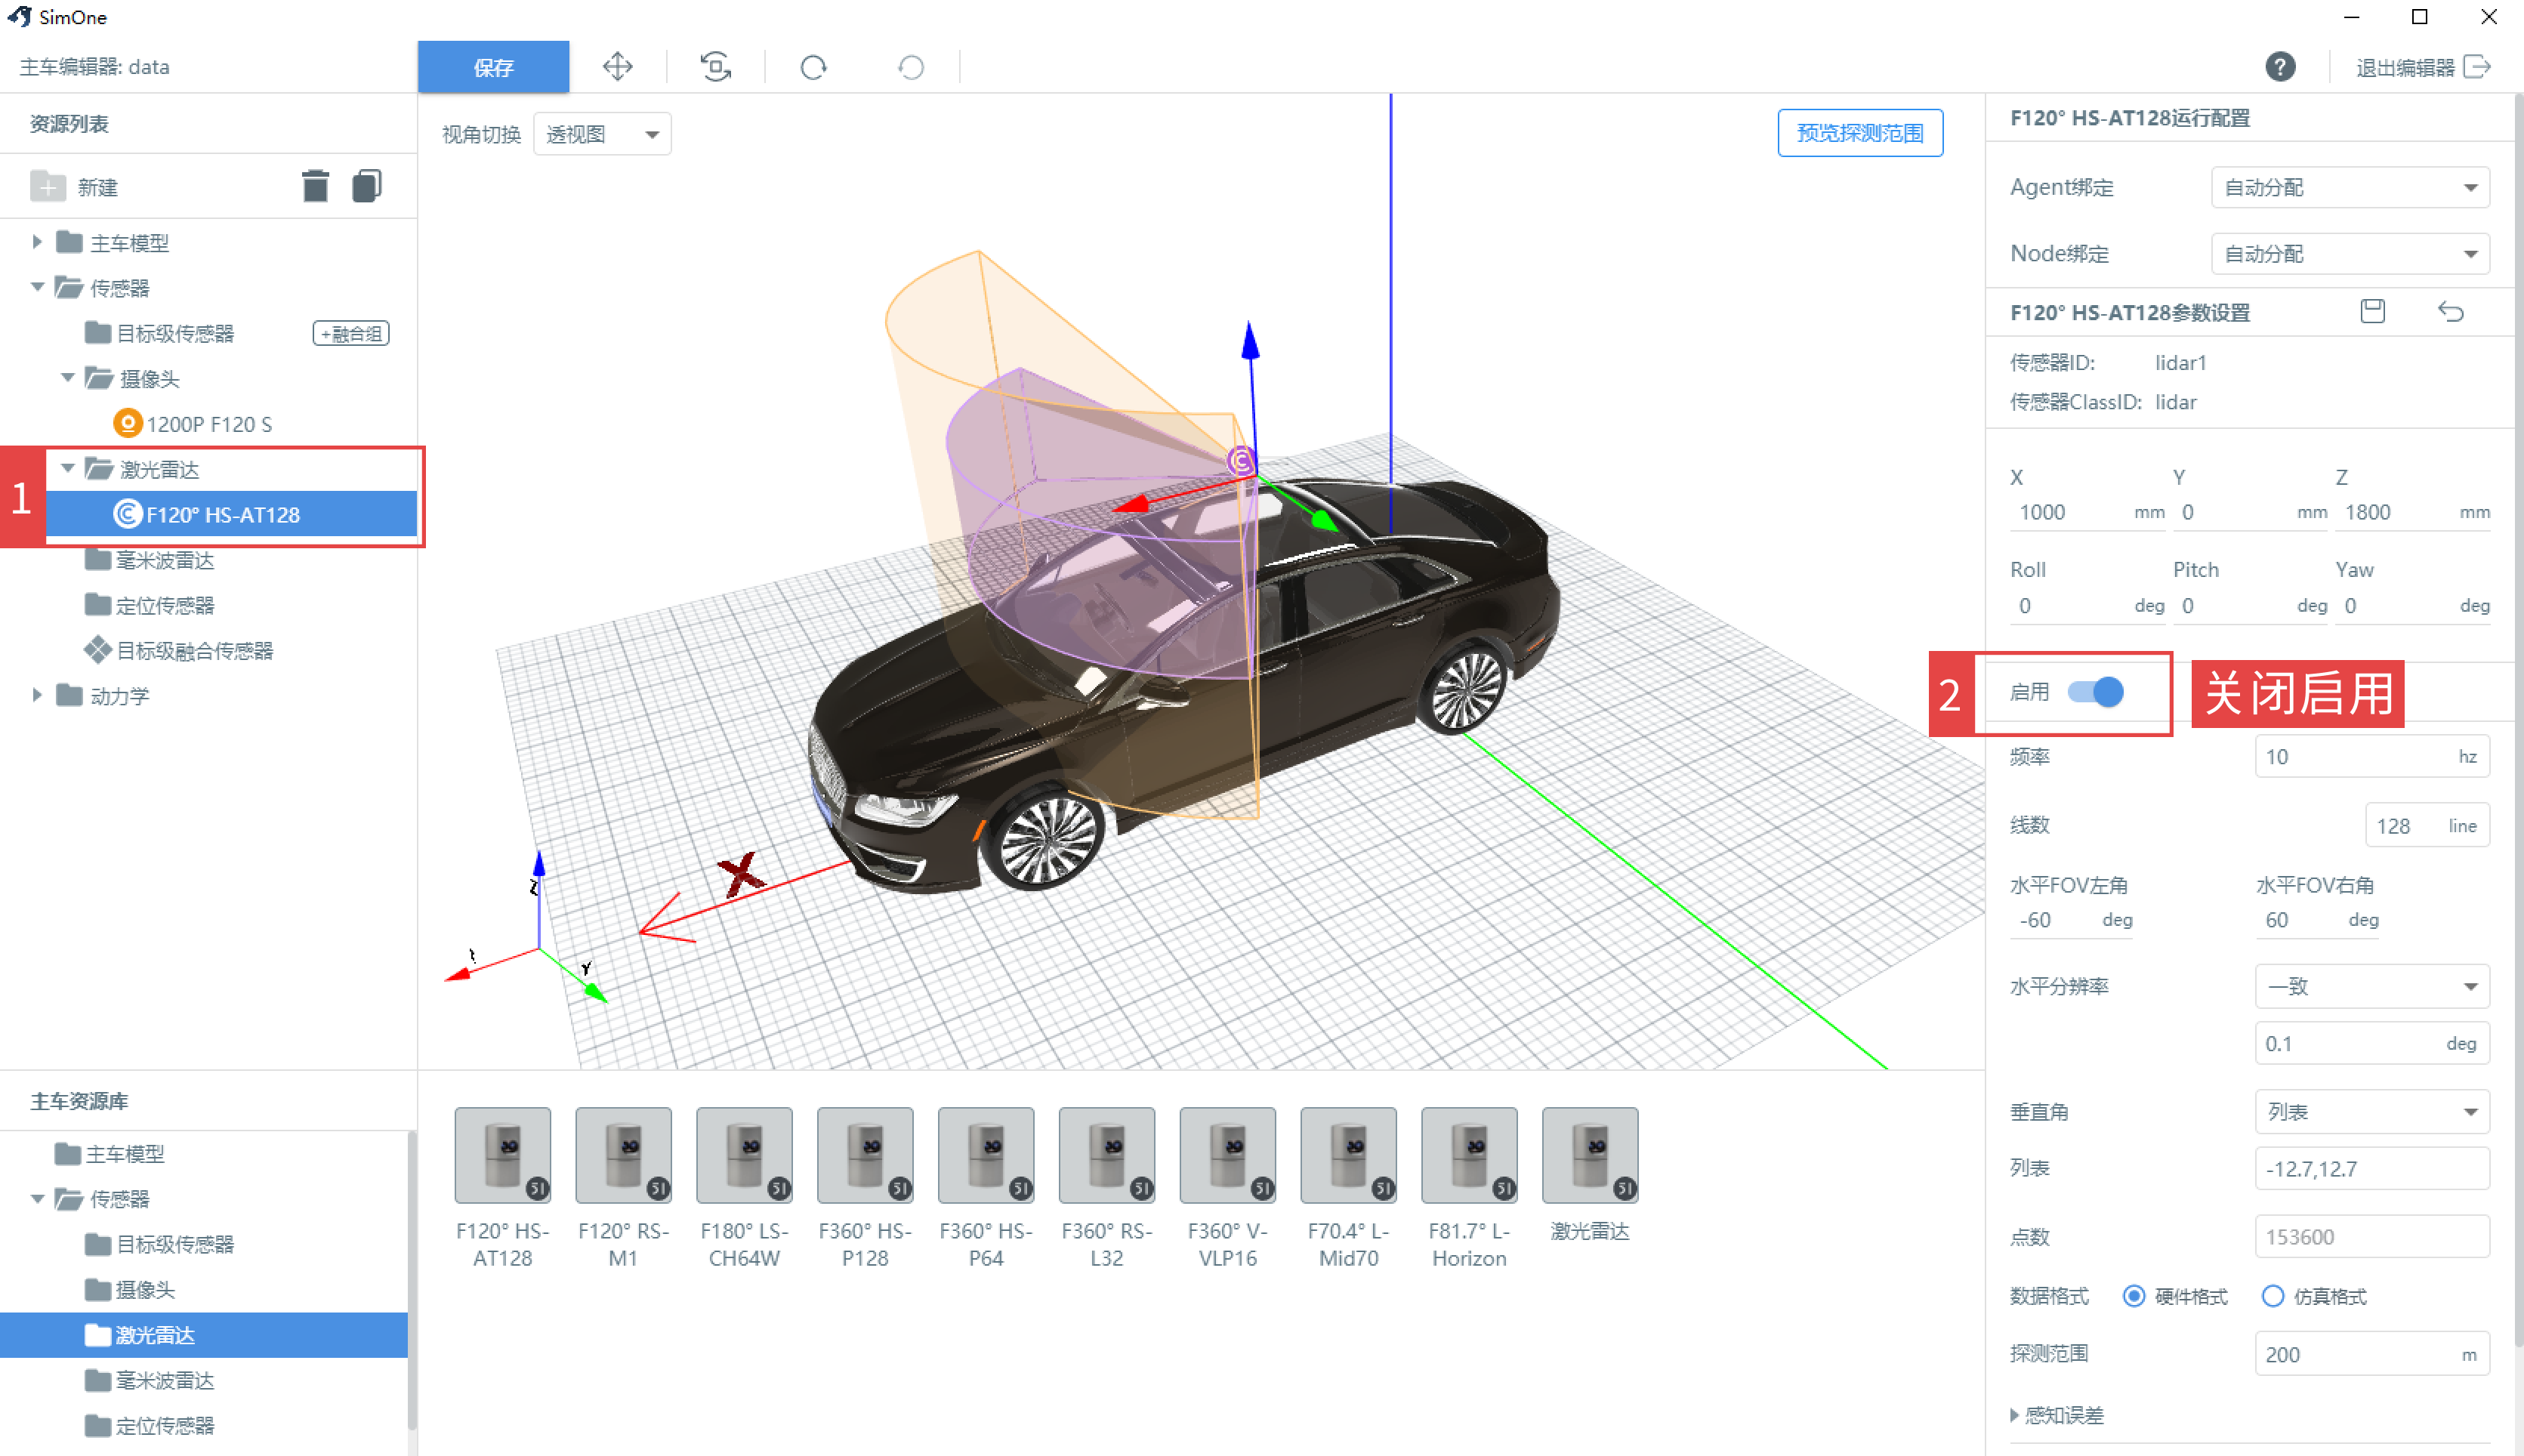Select 仿真格式 data format radio

tap(2272, 1296)
